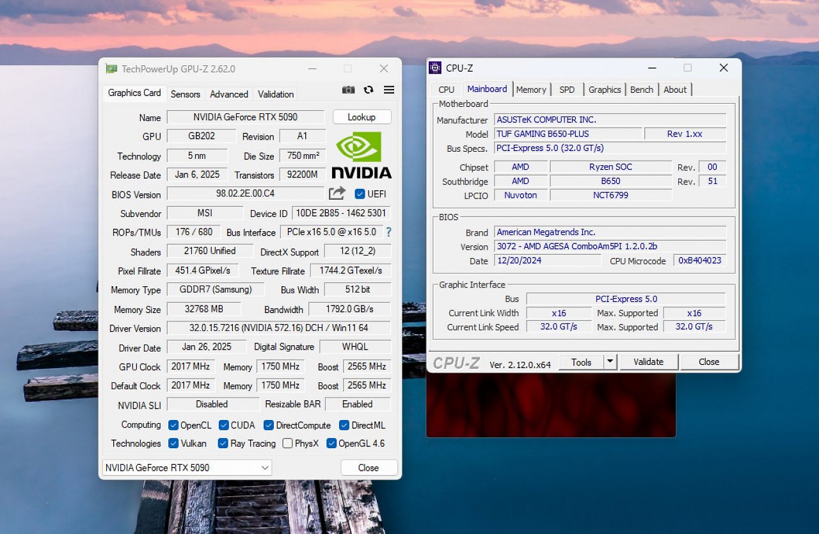The height and width of the screenshot is (534, 819).
Task: Click the Memory Size value 32768 MB
Action: pyautogui.click(x=204, y=309)
